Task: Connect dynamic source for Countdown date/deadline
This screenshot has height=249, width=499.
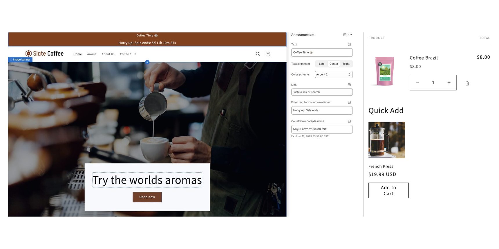Action: coord(349,121)
